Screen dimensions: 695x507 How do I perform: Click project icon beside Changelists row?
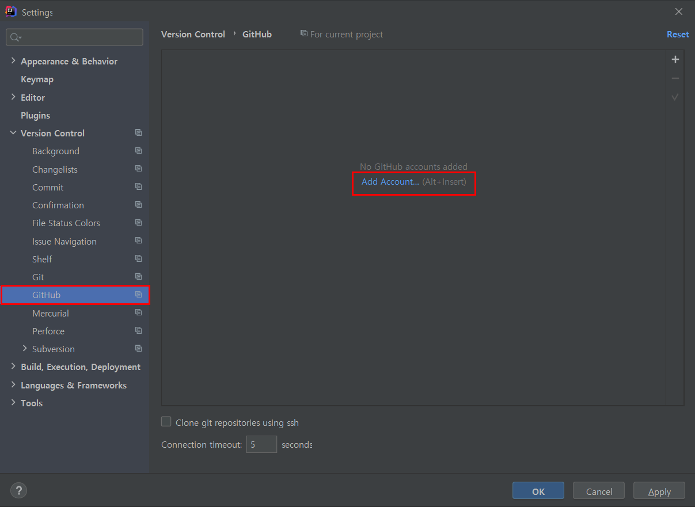[138, 169]
